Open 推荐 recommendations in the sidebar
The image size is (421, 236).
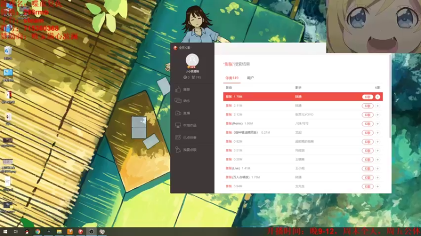(x=183, y=90)
